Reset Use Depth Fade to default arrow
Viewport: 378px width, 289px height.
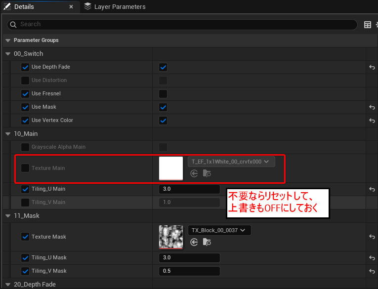click(x=371, y=67)
